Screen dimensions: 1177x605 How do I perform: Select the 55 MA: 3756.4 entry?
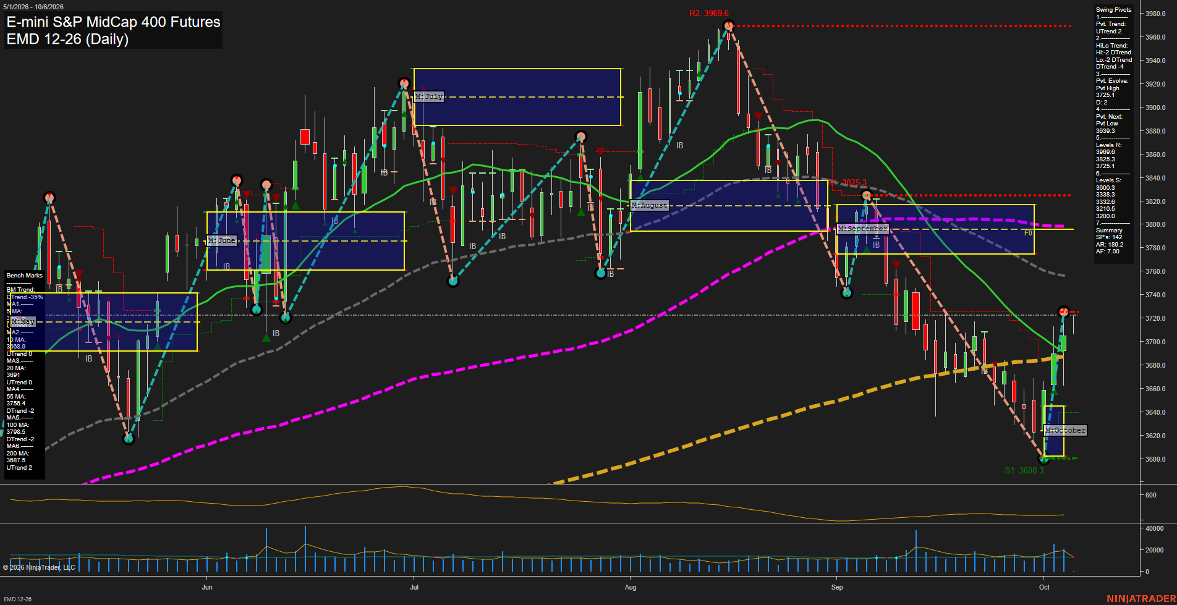16,400
